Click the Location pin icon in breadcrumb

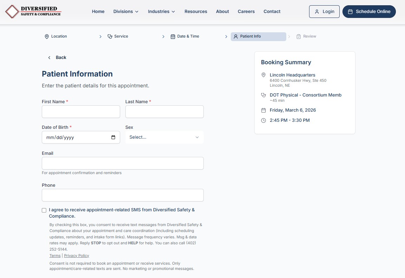[x=47, y=36]
